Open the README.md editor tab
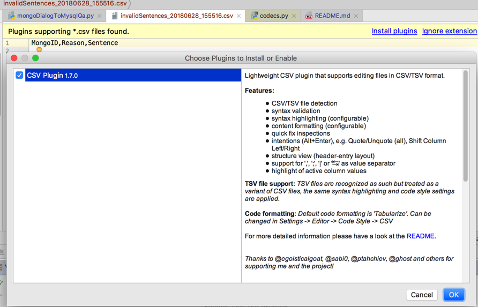 click(x=332, y=16)
